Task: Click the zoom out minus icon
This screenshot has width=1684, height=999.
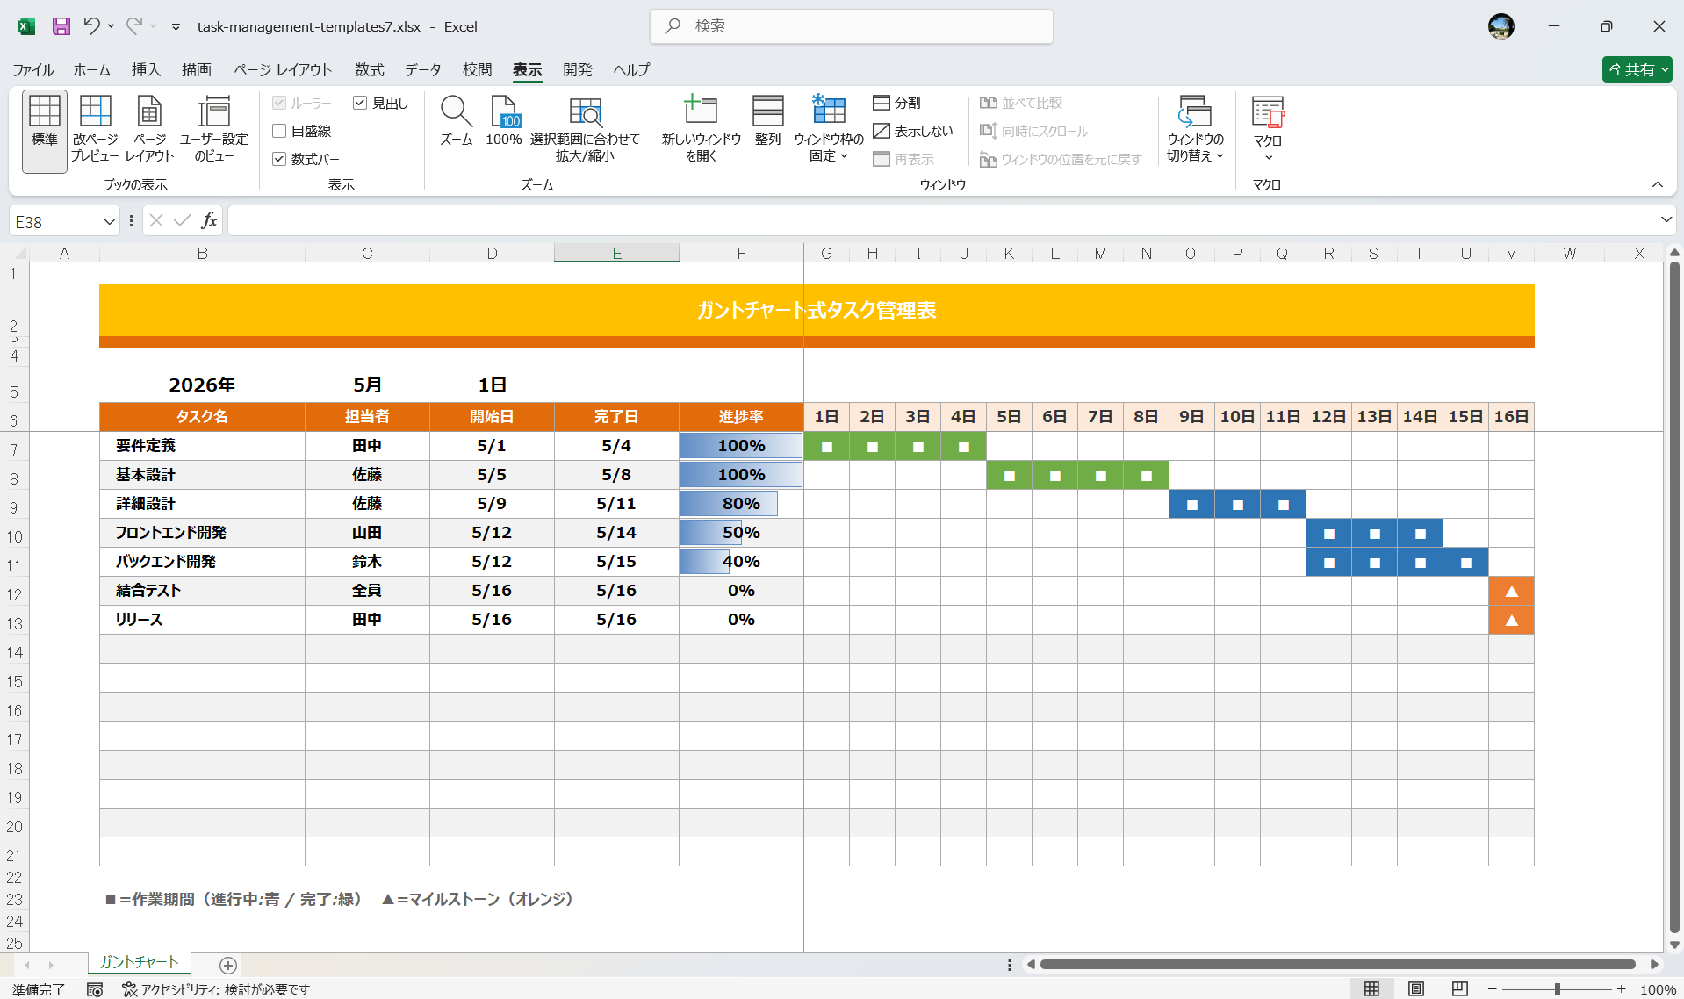Action: [x=1492, y=989]
